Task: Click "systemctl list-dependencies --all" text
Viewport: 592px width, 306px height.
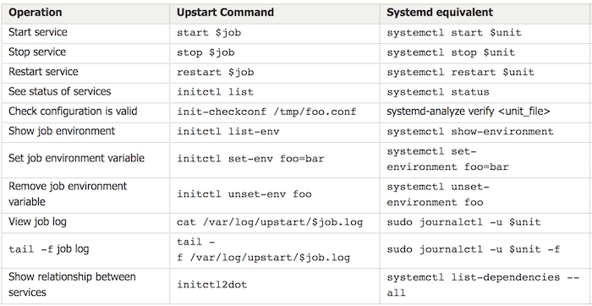Action: point(483,285)
